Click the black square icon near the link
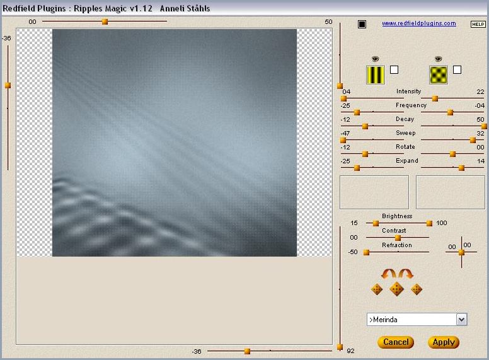 pos(362,25)
